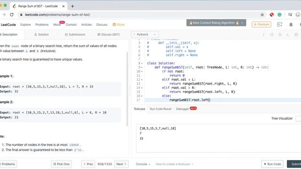Click the description panel scrollbar
Viewport: 301px width, 169px height.
(127, 89)
